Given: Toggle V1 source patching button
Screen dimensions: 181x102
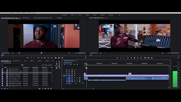Looking at the screenshot, I should click(x=64, y=76).
